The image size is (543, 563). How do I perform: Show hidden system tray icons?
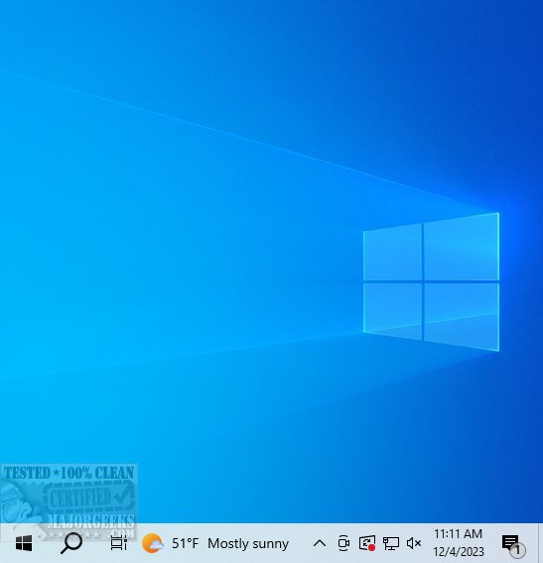pos(320,543)
